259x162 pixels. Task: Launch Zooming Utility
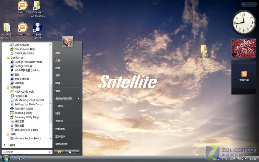pyautogui.click(x=21, y=113)
